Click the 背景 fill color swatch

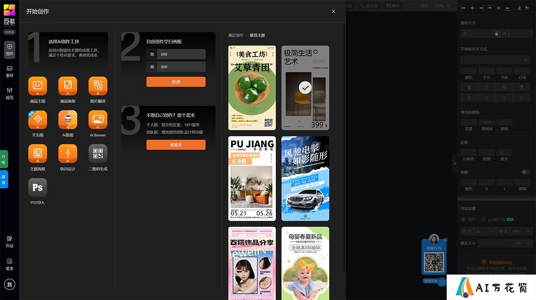click(469, 122)
